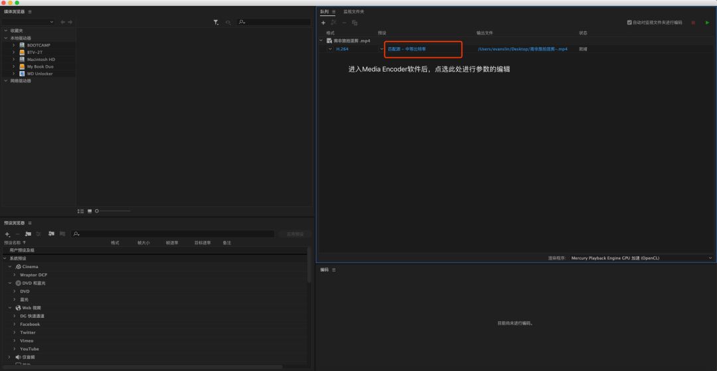Open the 媒体浏览器 panel menu icon
Screen dimensions: 717x371
click(x=30, y=12)
